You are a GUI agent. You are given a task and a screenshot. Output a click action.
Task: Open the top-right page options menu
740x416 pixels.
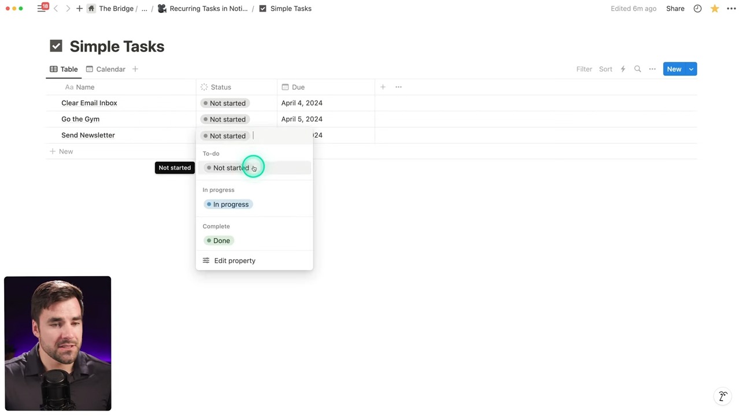click(731, 9)
